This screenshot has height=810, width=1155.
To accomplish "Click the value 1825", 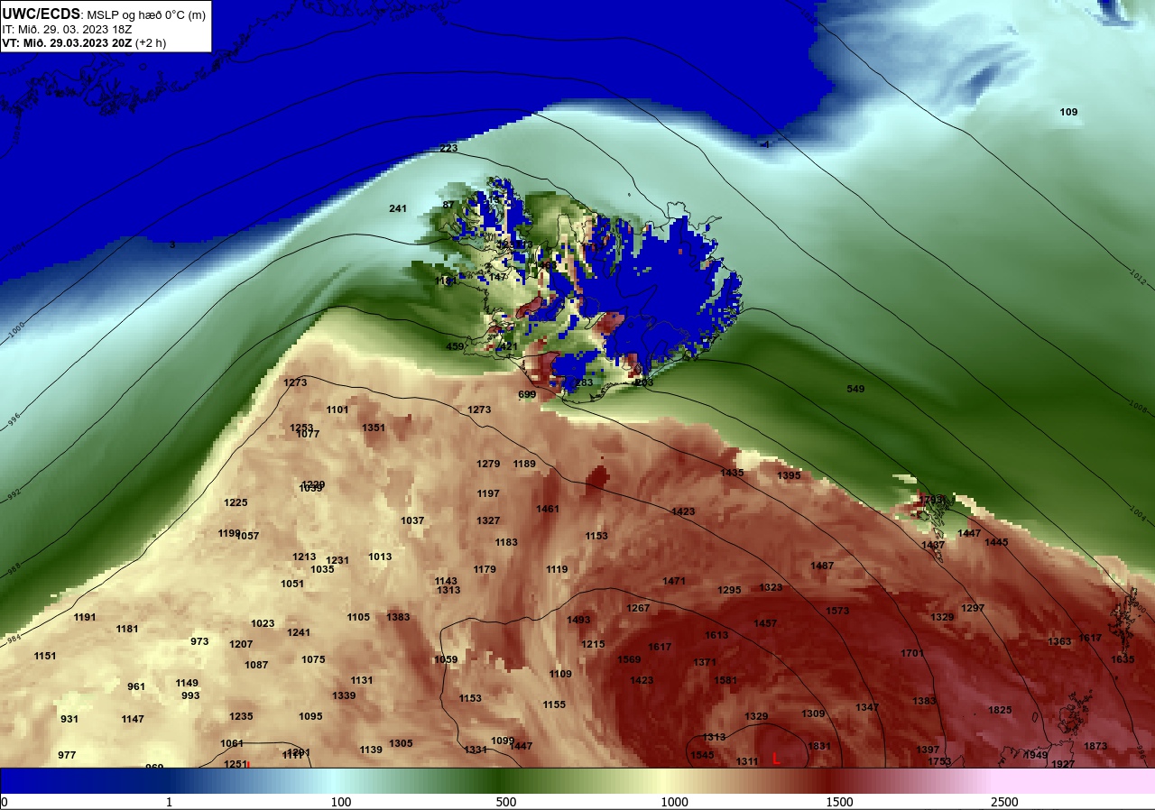I will [x=1000, y=710].
